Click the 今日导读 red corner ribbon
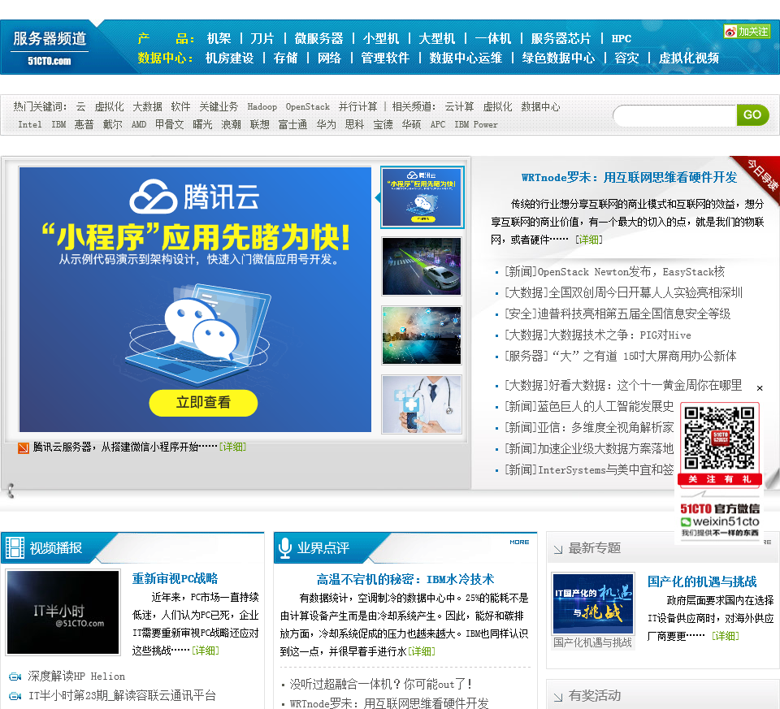The height and width of the screenshot is (709, 780). [x=761, y=175]
